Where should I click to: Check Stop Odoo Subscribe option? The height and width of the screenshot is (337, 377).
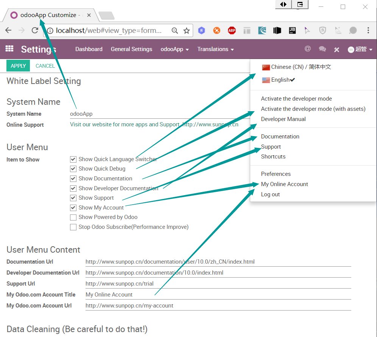point(73,227)
